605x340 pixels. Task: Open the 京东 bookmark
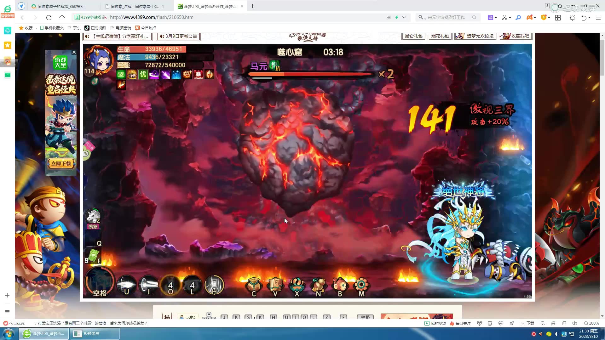[74, 28]
